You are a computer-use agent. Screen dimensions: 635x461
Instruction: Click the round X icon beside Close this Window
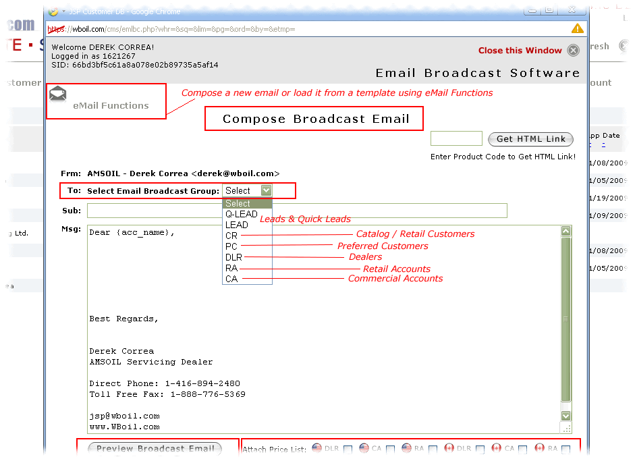pos(573,50)
